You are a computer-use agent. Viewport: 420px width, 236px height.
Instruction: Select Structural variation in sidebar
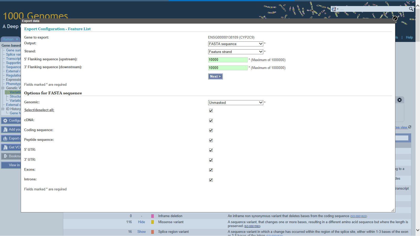point(15,96)
